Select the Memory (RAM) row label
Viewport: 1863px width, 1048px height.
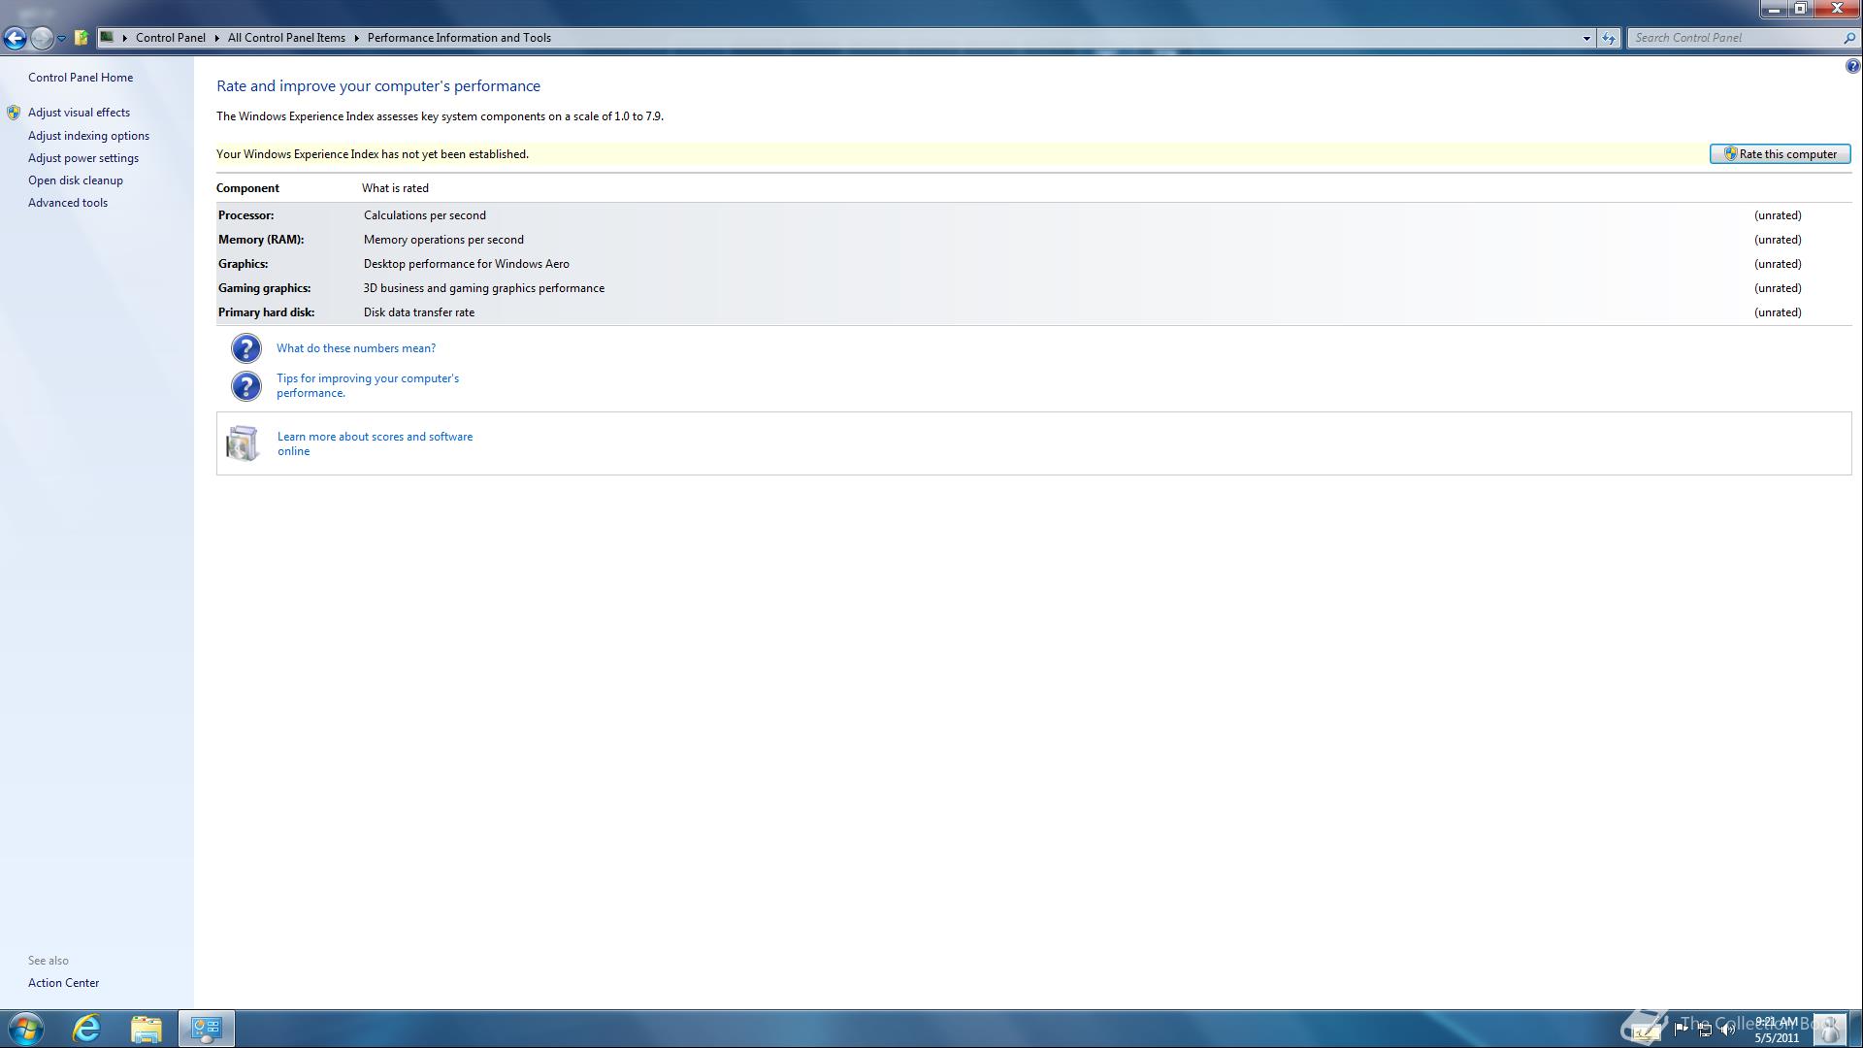(261, 240)
